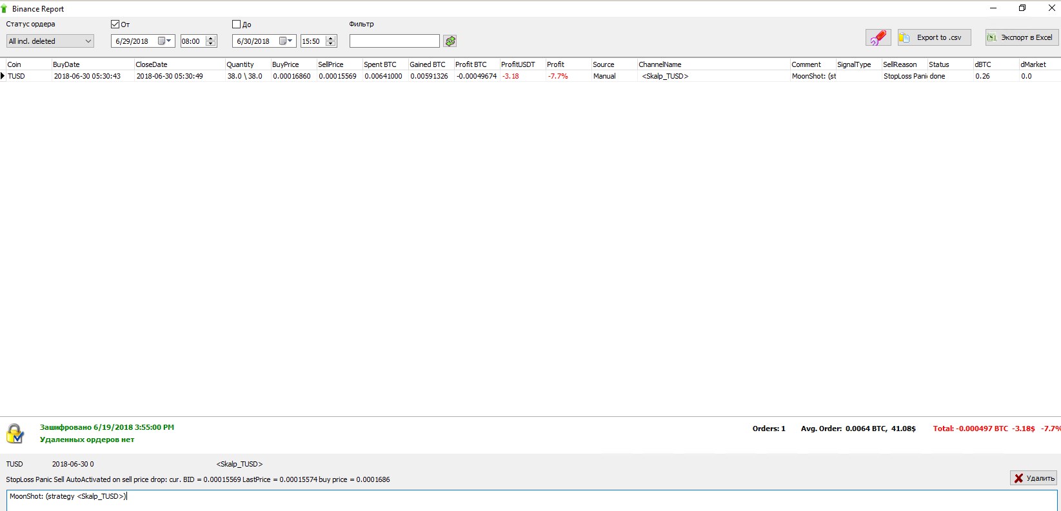Viewport: 1061px width, 511px height.
Task: Sort by the Gained BTC column header
Action: point(431,64)
